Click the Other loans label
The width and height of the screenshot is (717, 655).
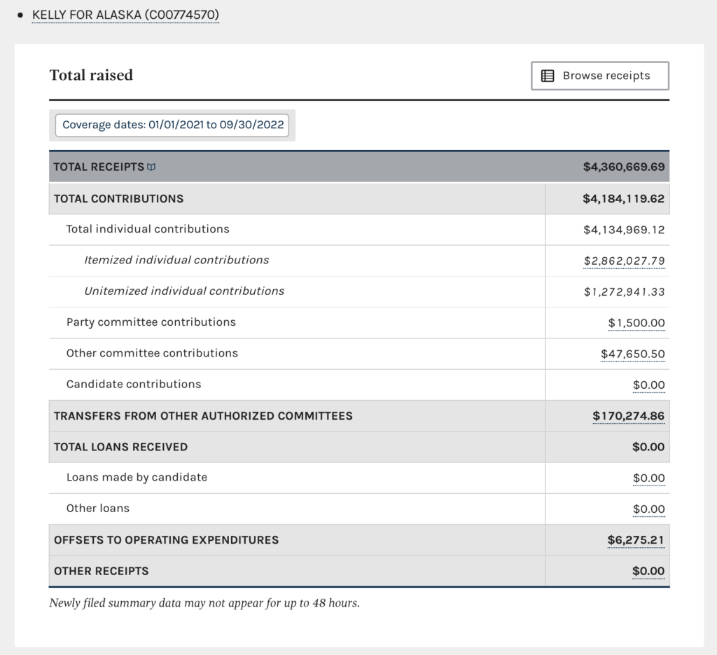[98, 509]
